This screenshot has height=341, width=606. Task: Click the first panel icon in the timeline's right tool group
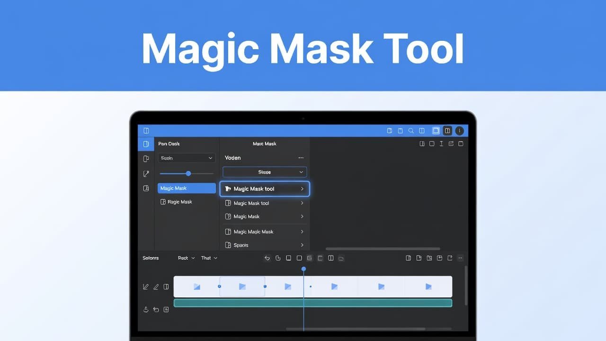pos(408,258)
